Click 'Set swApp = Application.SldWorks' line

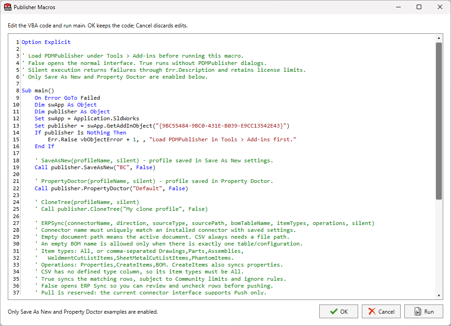click(x=87, y=118)
